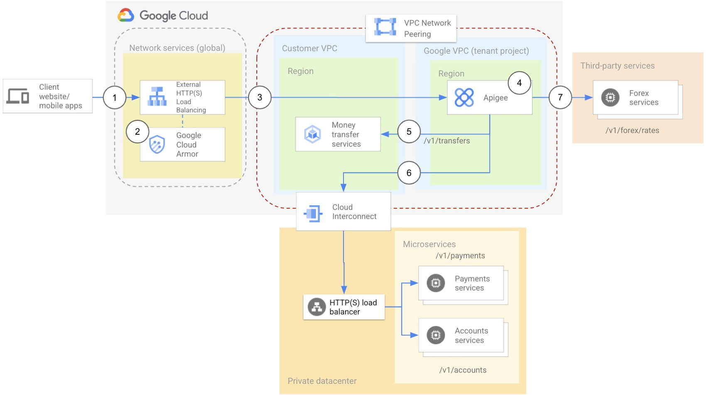Select the step 7 circle marker
Screen dimensions: 706x395
point(560,97)
